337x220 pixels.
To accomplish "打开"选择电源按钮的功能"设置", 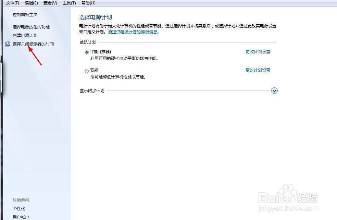I will [30, 26].
